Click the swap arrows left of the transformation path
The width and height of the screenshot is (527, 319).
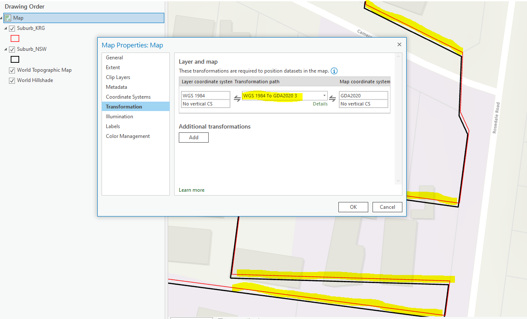pyautogui.click(x=237, y=99)
